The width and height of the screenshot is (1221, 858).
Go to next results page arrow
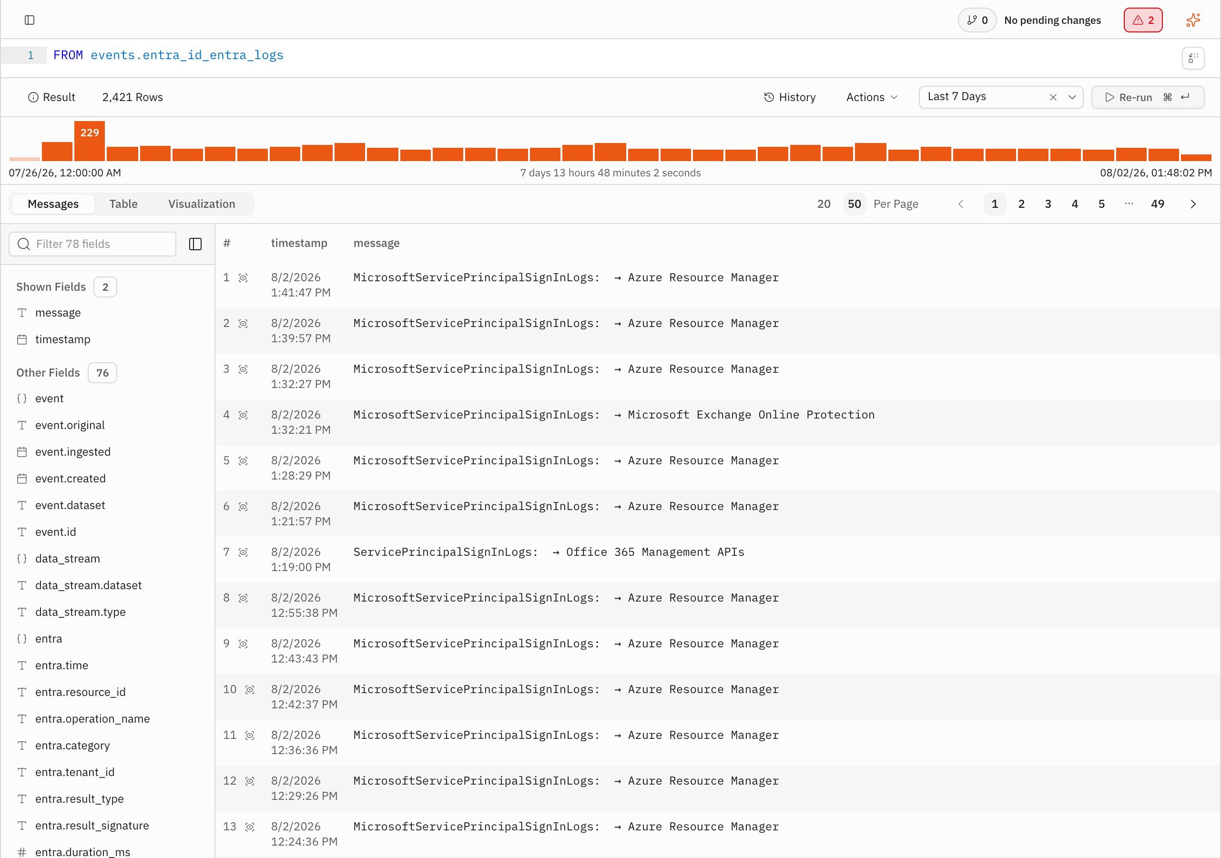click(x=1193, y=204)
